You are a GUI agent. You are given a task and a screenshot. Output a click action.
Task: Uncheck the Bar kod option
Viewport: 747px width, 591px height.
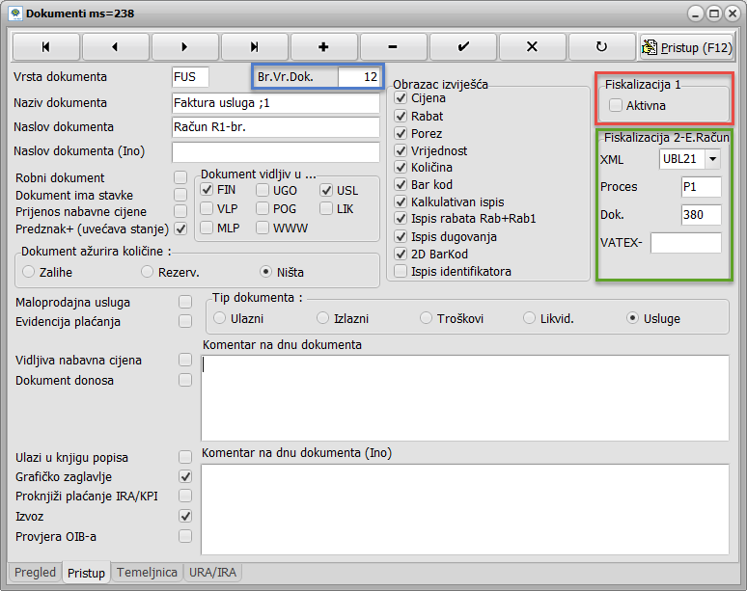tap(401, 185)
